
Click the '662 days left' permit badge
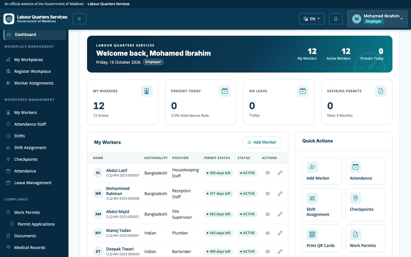[218, 214]
